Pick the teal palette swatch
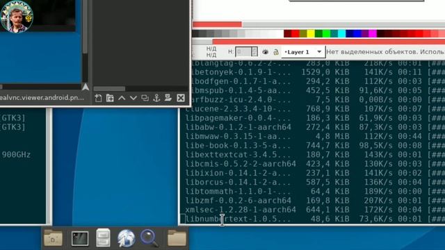 [x=334, y=34]
